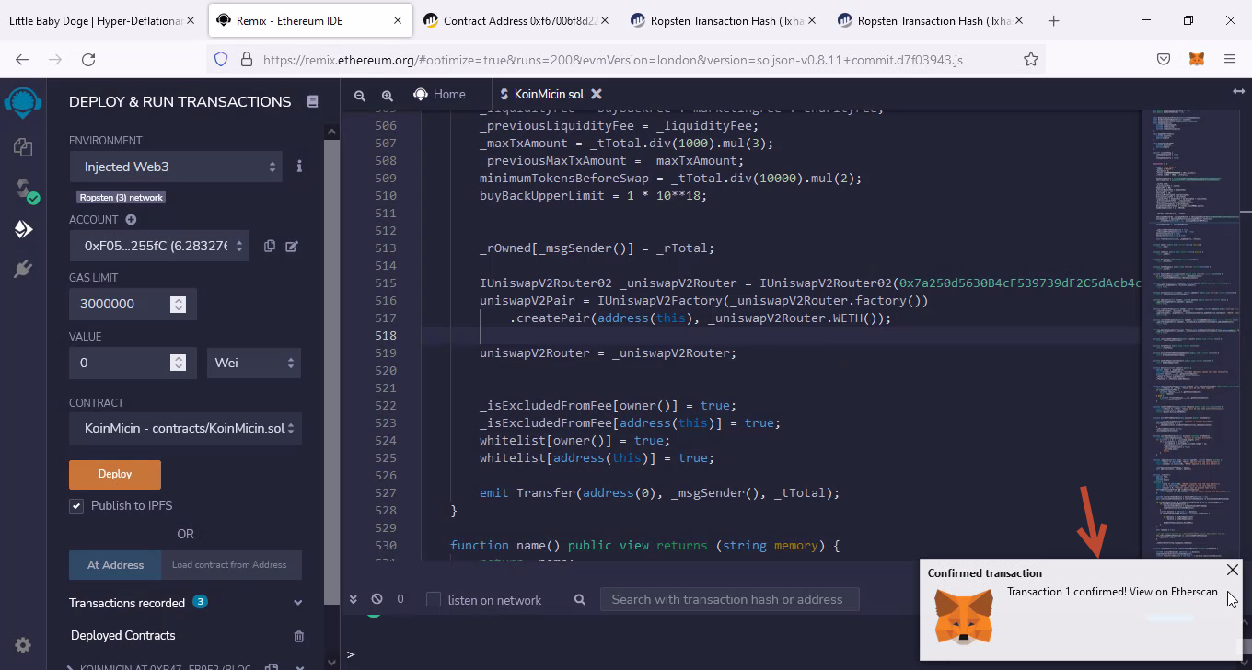This screenshot has width=1252, height=670.
Task: Copy the account address to clipboard
Action: 270,246
